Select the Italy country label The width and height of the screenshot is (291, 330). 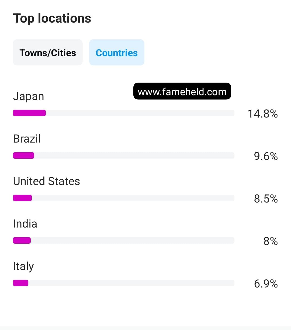click(x=23, y=266)
